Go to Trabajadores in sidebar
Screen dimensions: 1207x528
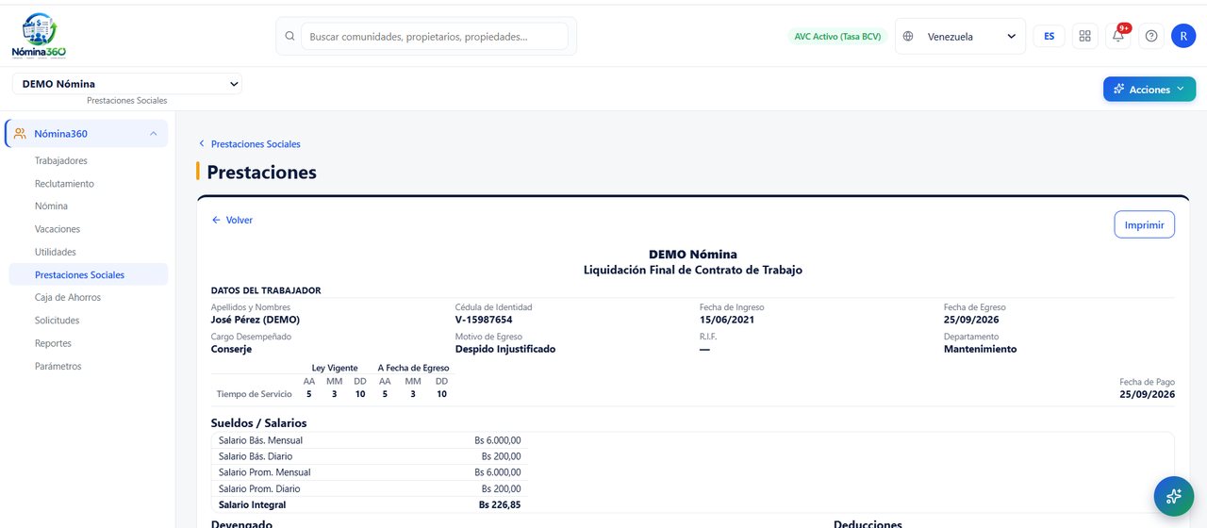click(61, 160)
